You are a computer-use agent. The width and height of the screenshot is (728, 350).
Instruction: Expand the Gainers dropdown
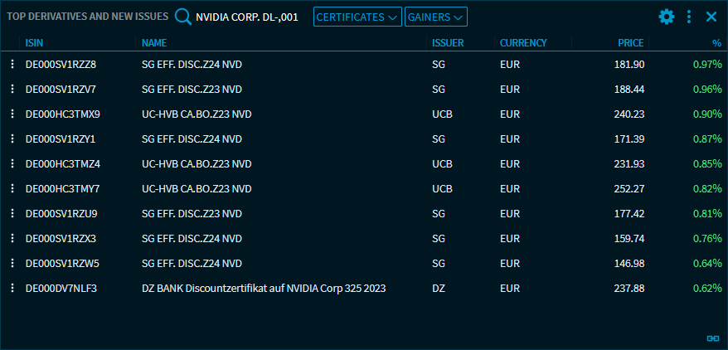point(435,17)
